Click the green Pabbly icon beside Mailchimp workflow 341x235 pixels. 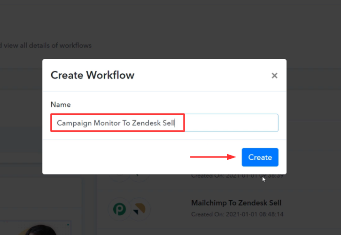[119, 209]
